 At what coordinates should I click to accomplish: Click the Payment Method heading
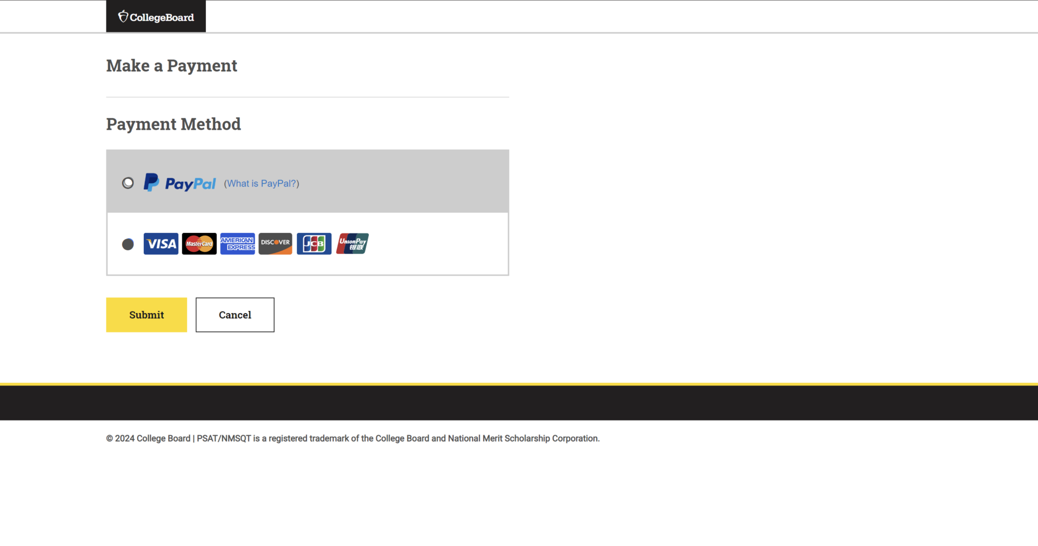click(x=174, y=124)
